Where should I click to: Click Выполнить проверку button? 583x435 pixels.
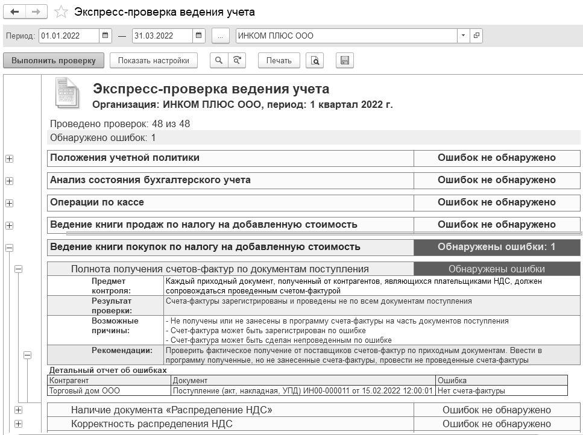pyautogui.click(x=54, y=61)
